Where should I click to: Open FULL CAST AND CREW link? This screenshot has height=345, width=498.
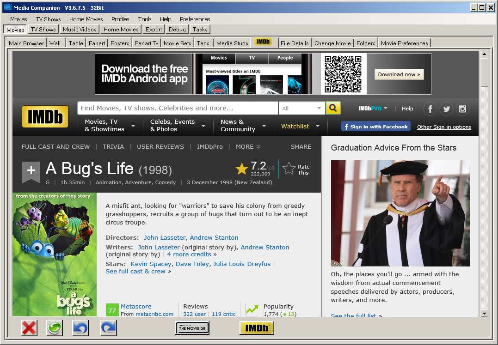[x=55, y=146]
